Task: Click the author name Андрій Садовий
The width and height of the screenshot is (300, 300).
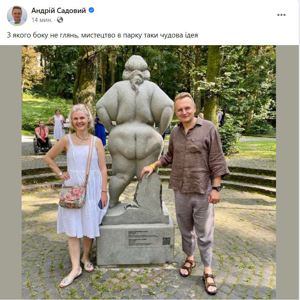Action: 59,11
